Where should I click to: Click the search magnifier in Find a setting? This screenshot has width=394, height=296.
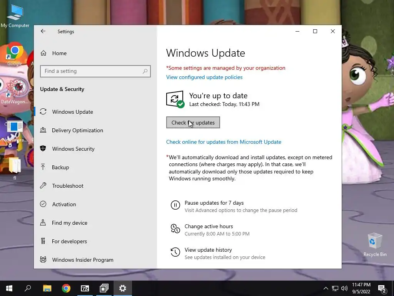coord(145,71)
